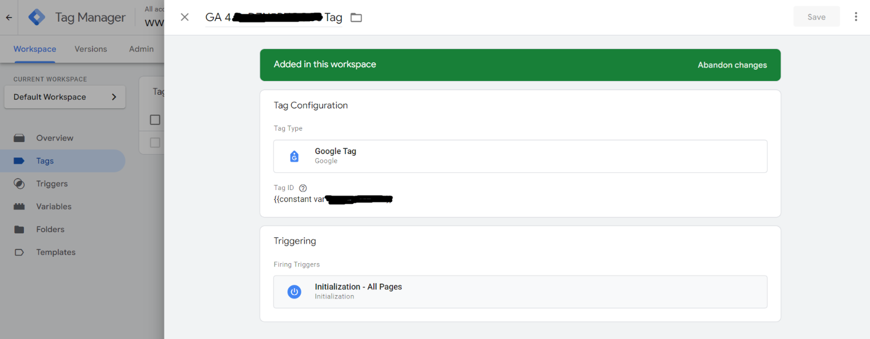Click the Tags label icon

19,161
